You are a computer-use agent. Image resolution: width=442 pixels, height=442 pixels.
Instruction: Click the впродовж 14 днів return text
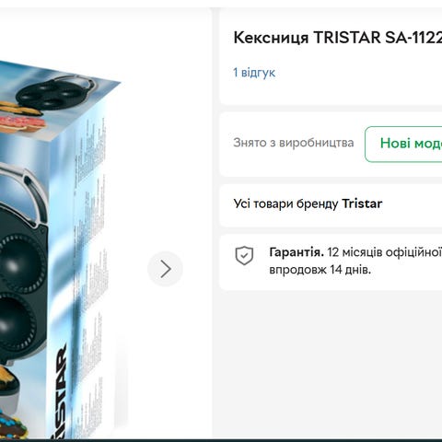tap(320, 270)
